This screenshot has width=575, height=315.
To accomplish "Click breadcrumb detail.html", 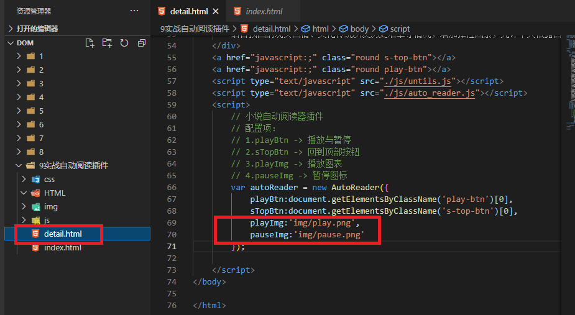I will (x=272, y=29).
